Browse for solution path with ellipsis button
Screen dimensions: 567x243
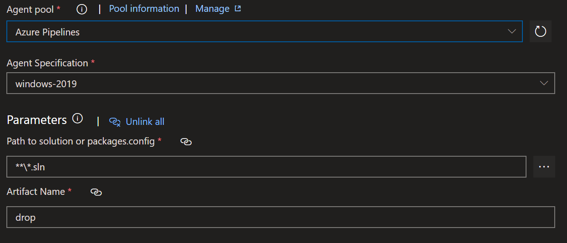coord(544,167)
